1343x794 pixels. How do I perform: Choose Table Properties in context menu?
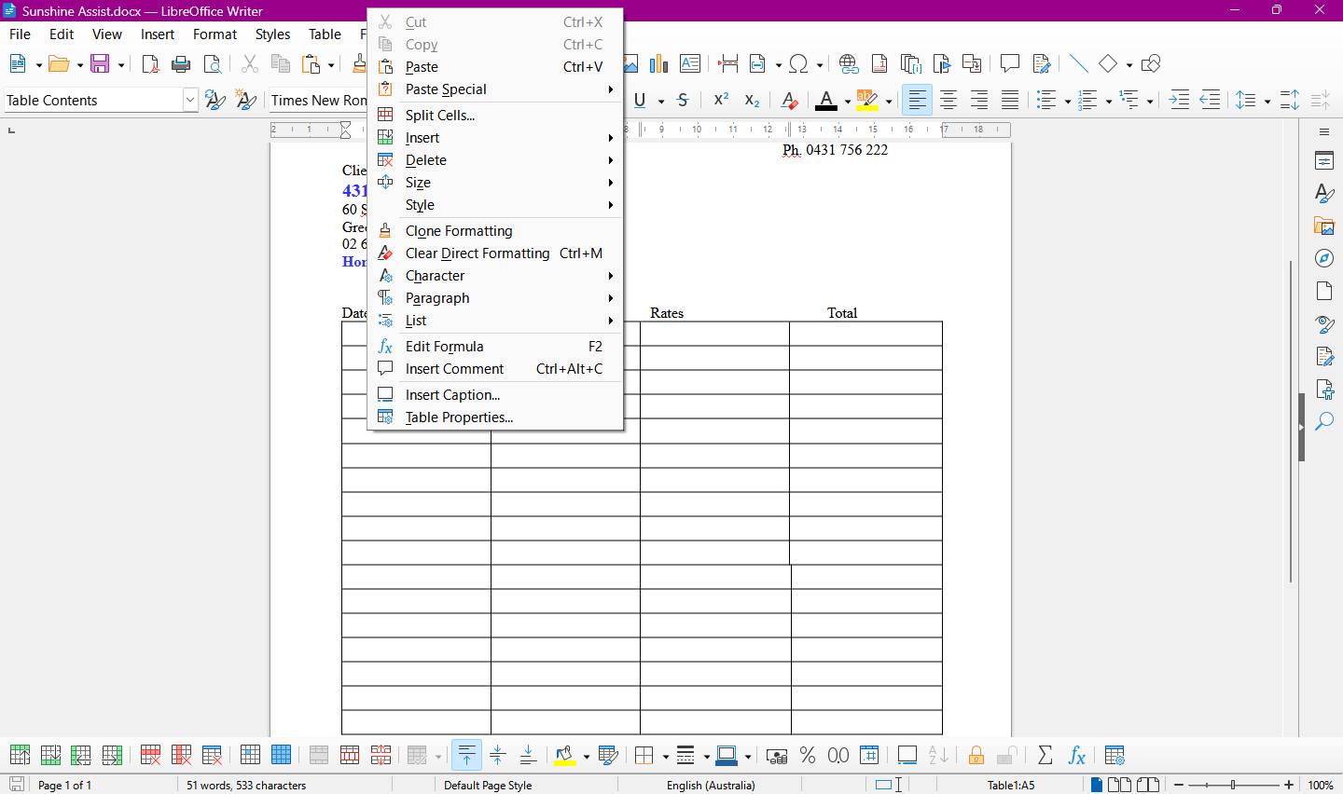(x=459, y=418)
